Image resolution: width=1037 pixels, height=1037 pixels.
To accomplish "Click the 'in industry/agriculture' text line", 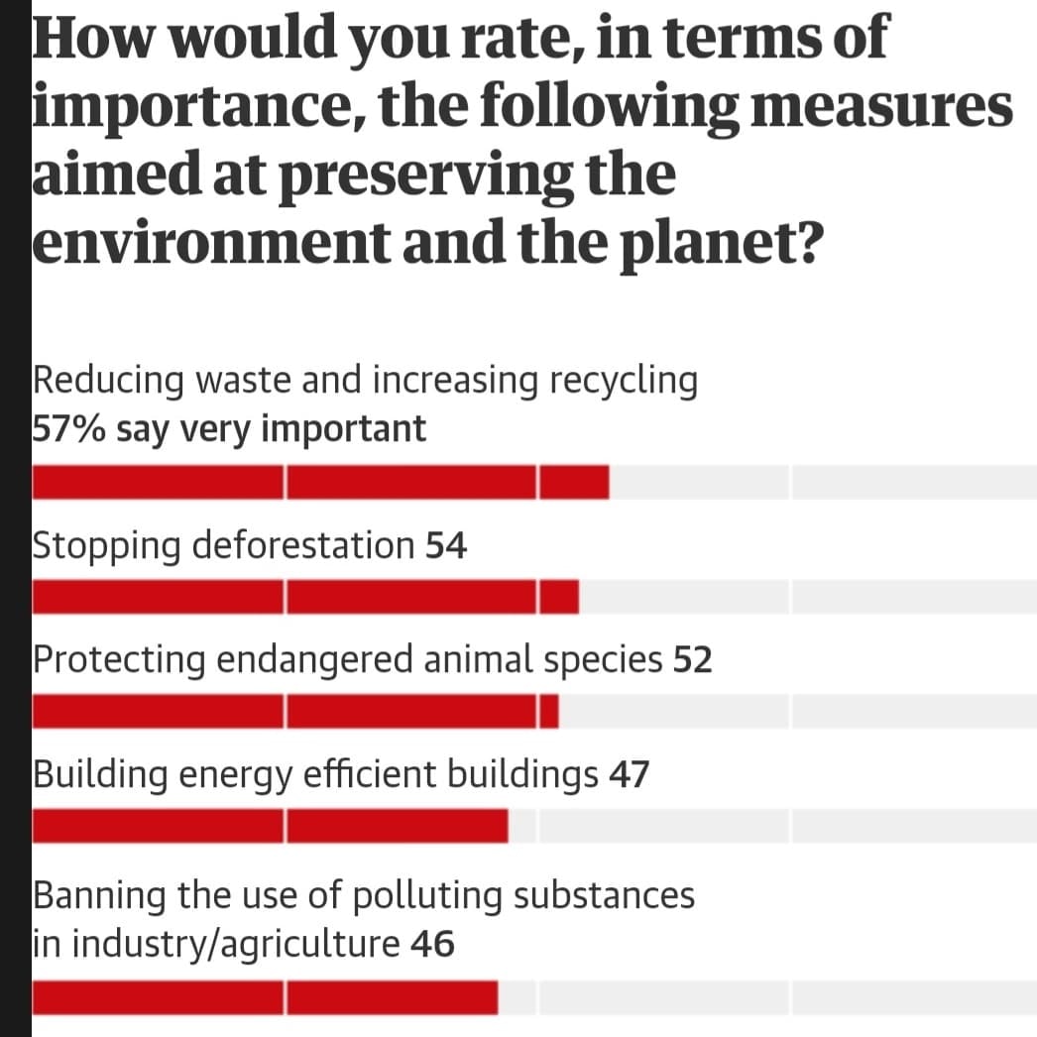I will pyautogui.click(x=216, y=945).
